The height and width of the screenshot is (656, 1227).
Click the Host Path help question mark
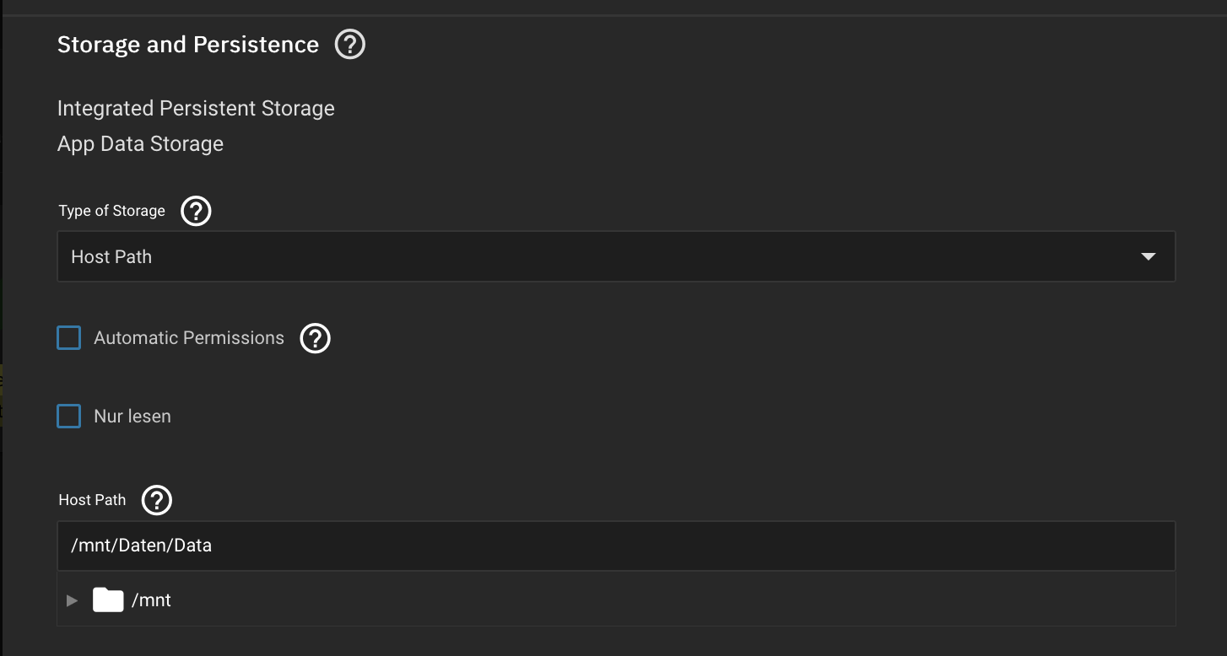157,500
